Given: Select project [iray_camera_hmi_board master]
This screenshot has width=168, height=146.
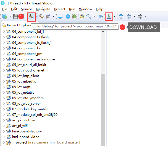Looking at the screenshot, I should 48,142.
